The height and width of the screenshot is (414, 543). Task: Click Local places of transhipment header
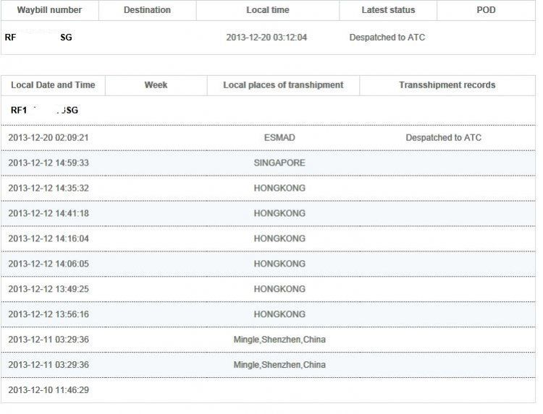coord(283,85)
